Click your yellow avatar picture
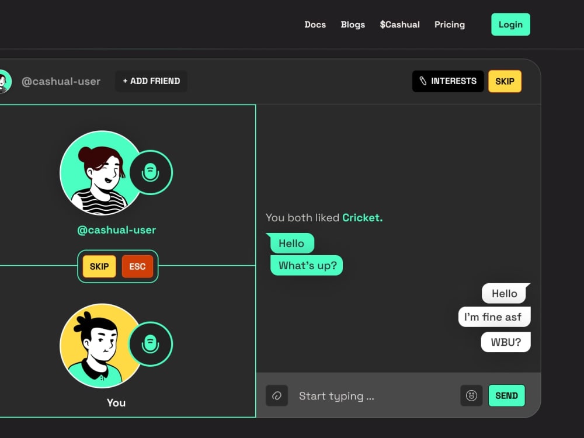 [101, 346]
